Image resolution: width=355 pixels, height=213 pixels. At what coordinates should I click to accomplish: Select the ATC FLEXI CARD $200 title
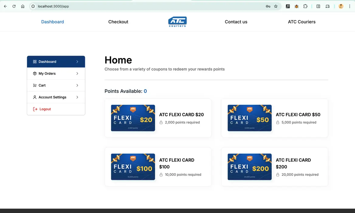[x=293, y=163]
